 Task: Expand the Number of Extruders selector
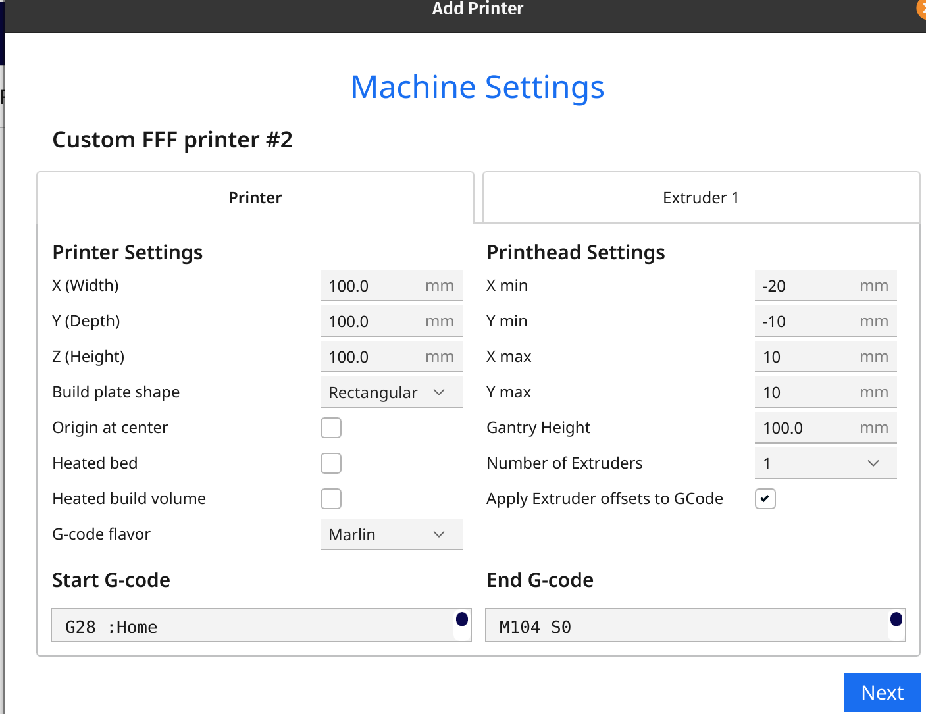tap(825, 463)
